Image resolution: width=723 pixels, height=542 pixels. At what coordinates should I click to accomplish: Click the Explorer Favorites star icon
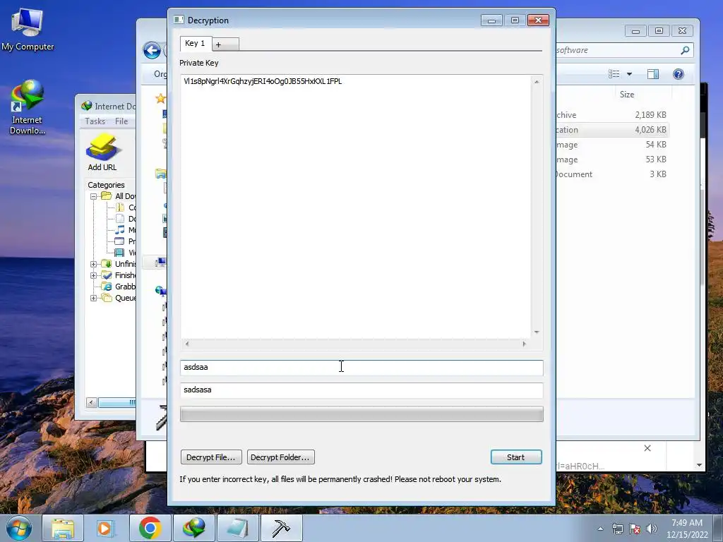tap(160, 98)
